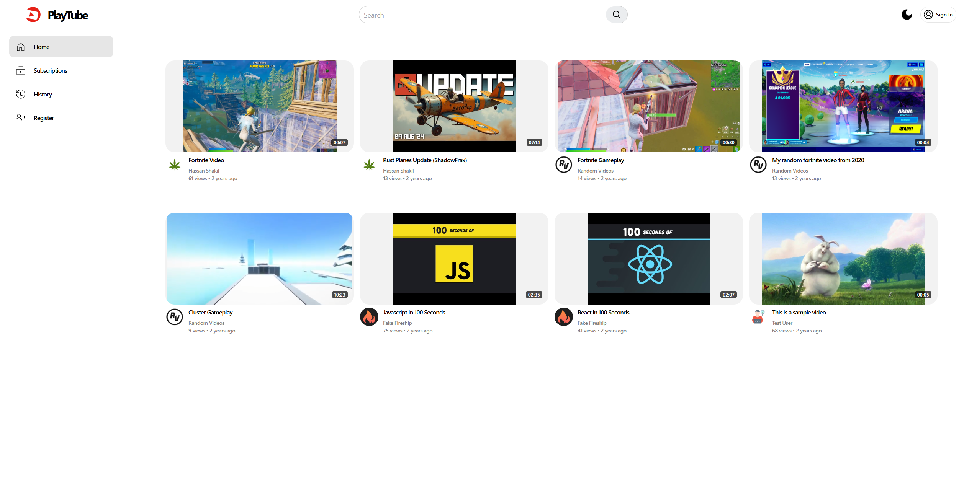Click the RV avatar beside Cluster Gameplay
The image size is (977, 497).
pos(175,317)
